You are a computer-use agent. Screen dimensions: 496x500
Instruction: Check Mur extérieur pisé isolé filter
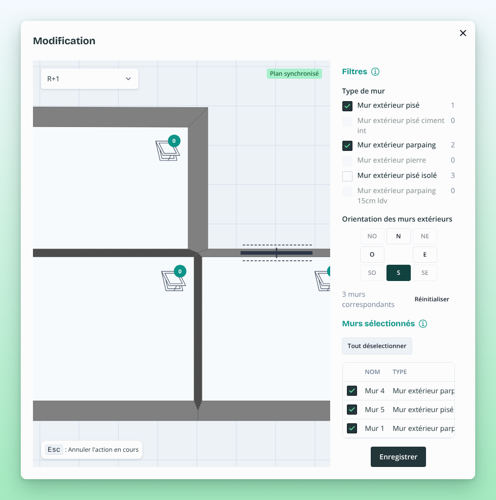pos(347,176)
